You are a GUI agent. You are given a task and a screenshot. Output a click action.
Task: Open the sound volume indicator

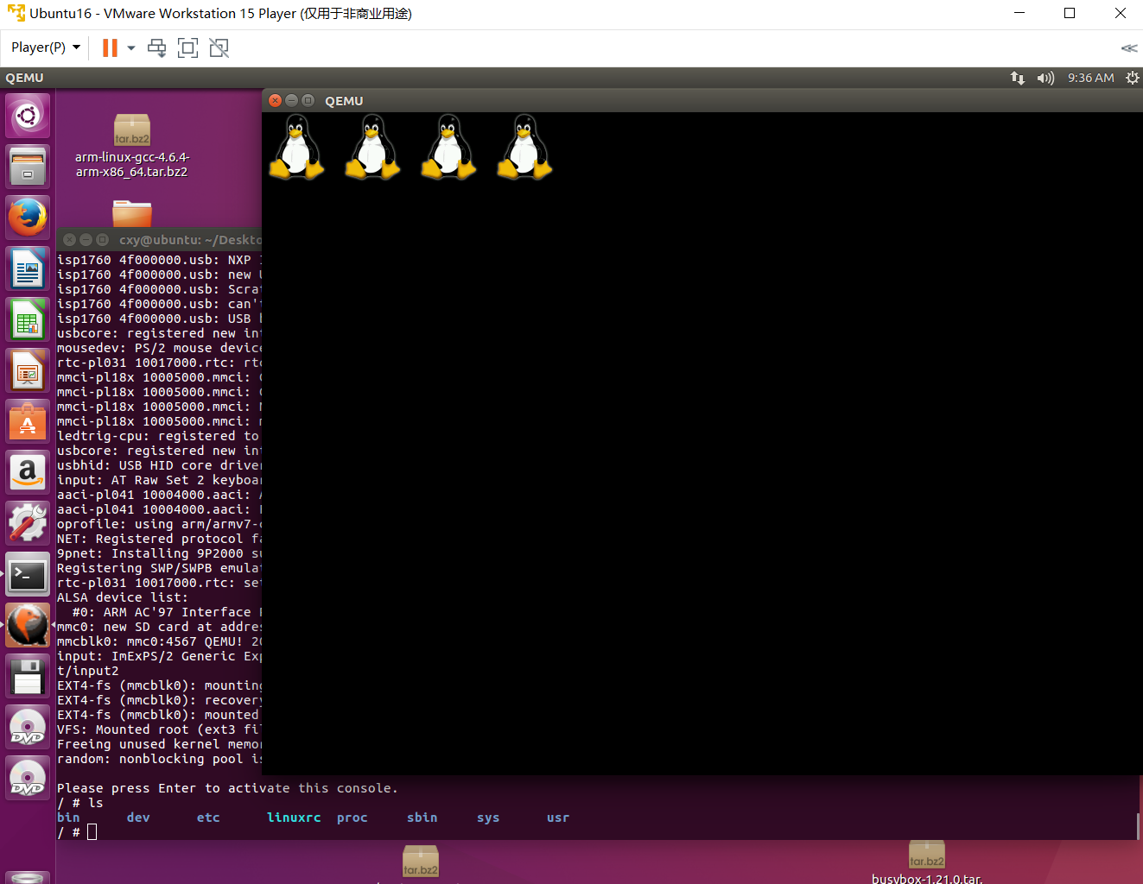coord(1045,78)
